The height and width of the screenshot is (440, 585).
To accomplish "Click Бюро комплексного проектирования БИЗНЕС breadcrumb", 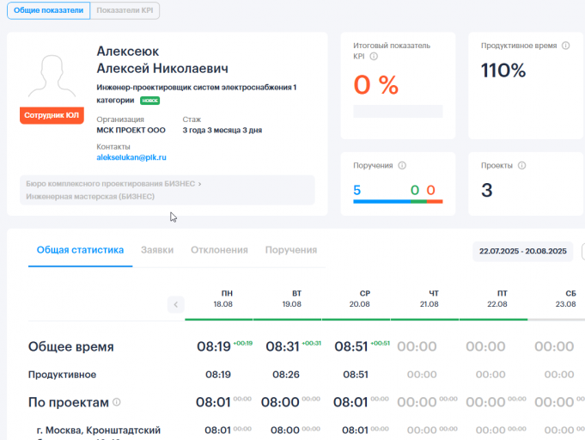I will [x=111, y=184].
